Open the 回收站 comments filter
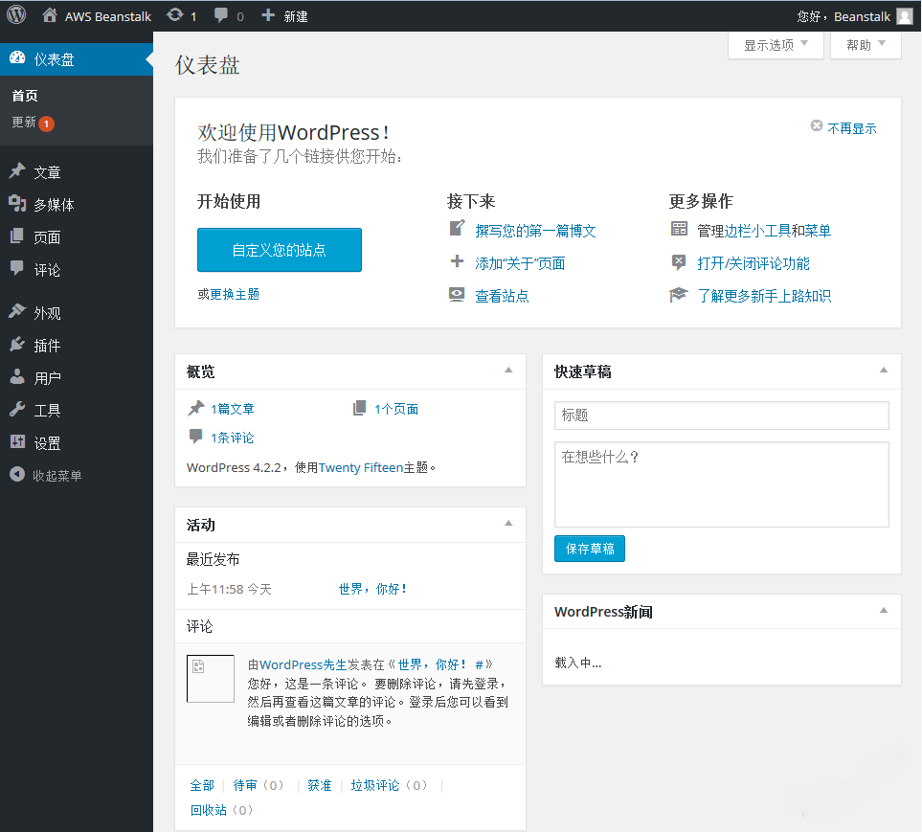 point(208,810)
